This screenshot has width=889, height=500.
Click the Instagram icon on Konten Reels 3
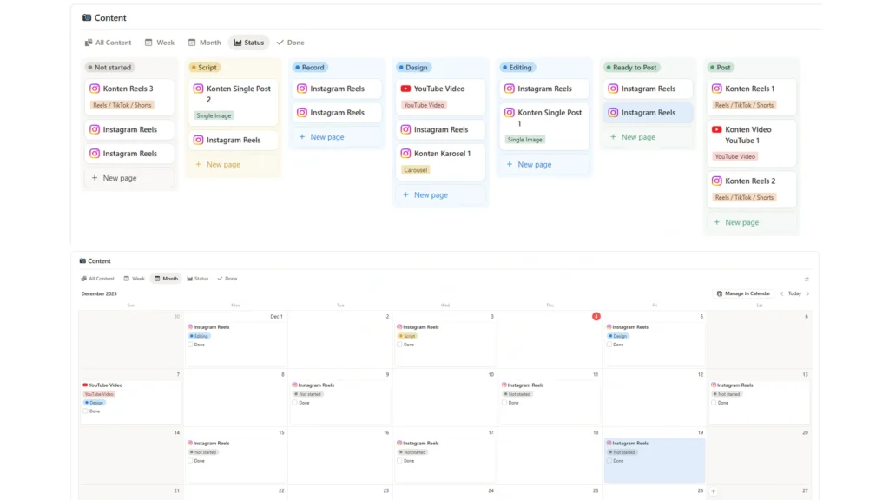[x=95, y=89]
